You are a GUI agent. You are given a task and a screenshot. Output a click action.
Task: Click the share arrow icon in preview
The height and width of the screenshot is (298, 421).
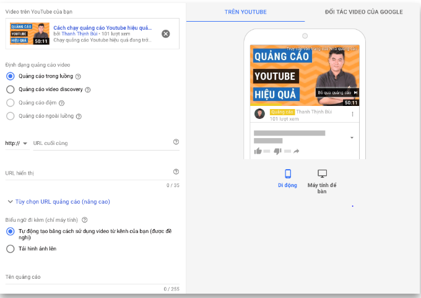click(x=297, y=151)
